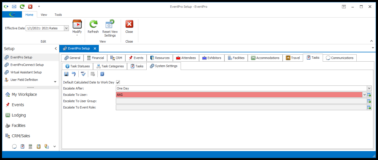378x160 pixels.
Task: Click the task checklist icon in the navigation footer
Action: point(22,146)
